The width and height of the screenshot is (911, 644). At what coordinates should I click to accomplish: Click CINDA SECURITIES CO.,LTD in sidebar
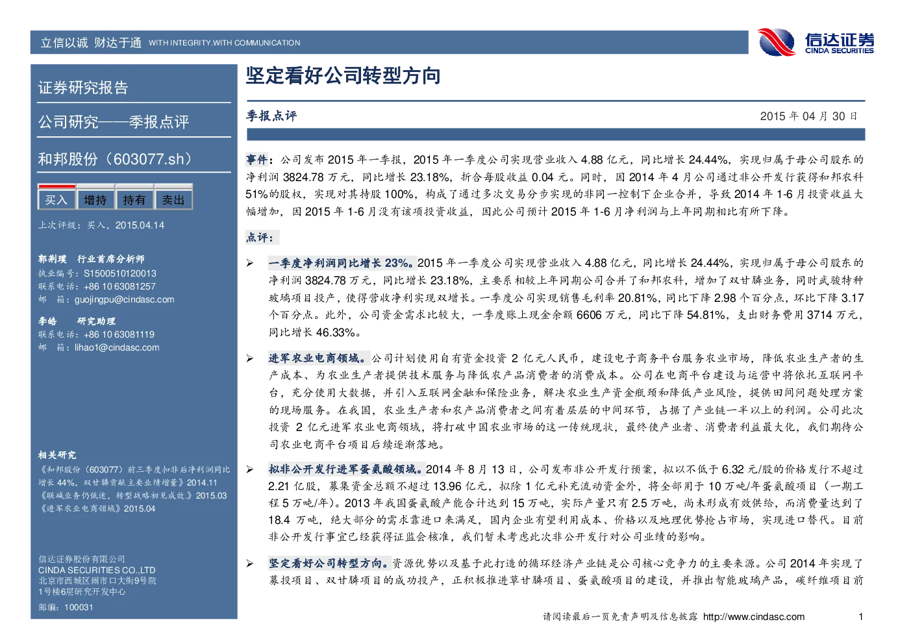tap(97, 570)
